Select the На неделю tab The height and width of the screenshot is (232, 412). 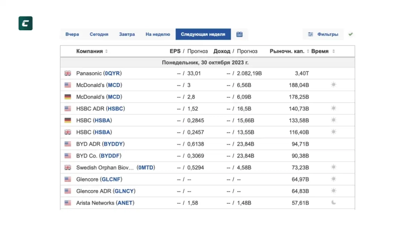click(158, 34)
